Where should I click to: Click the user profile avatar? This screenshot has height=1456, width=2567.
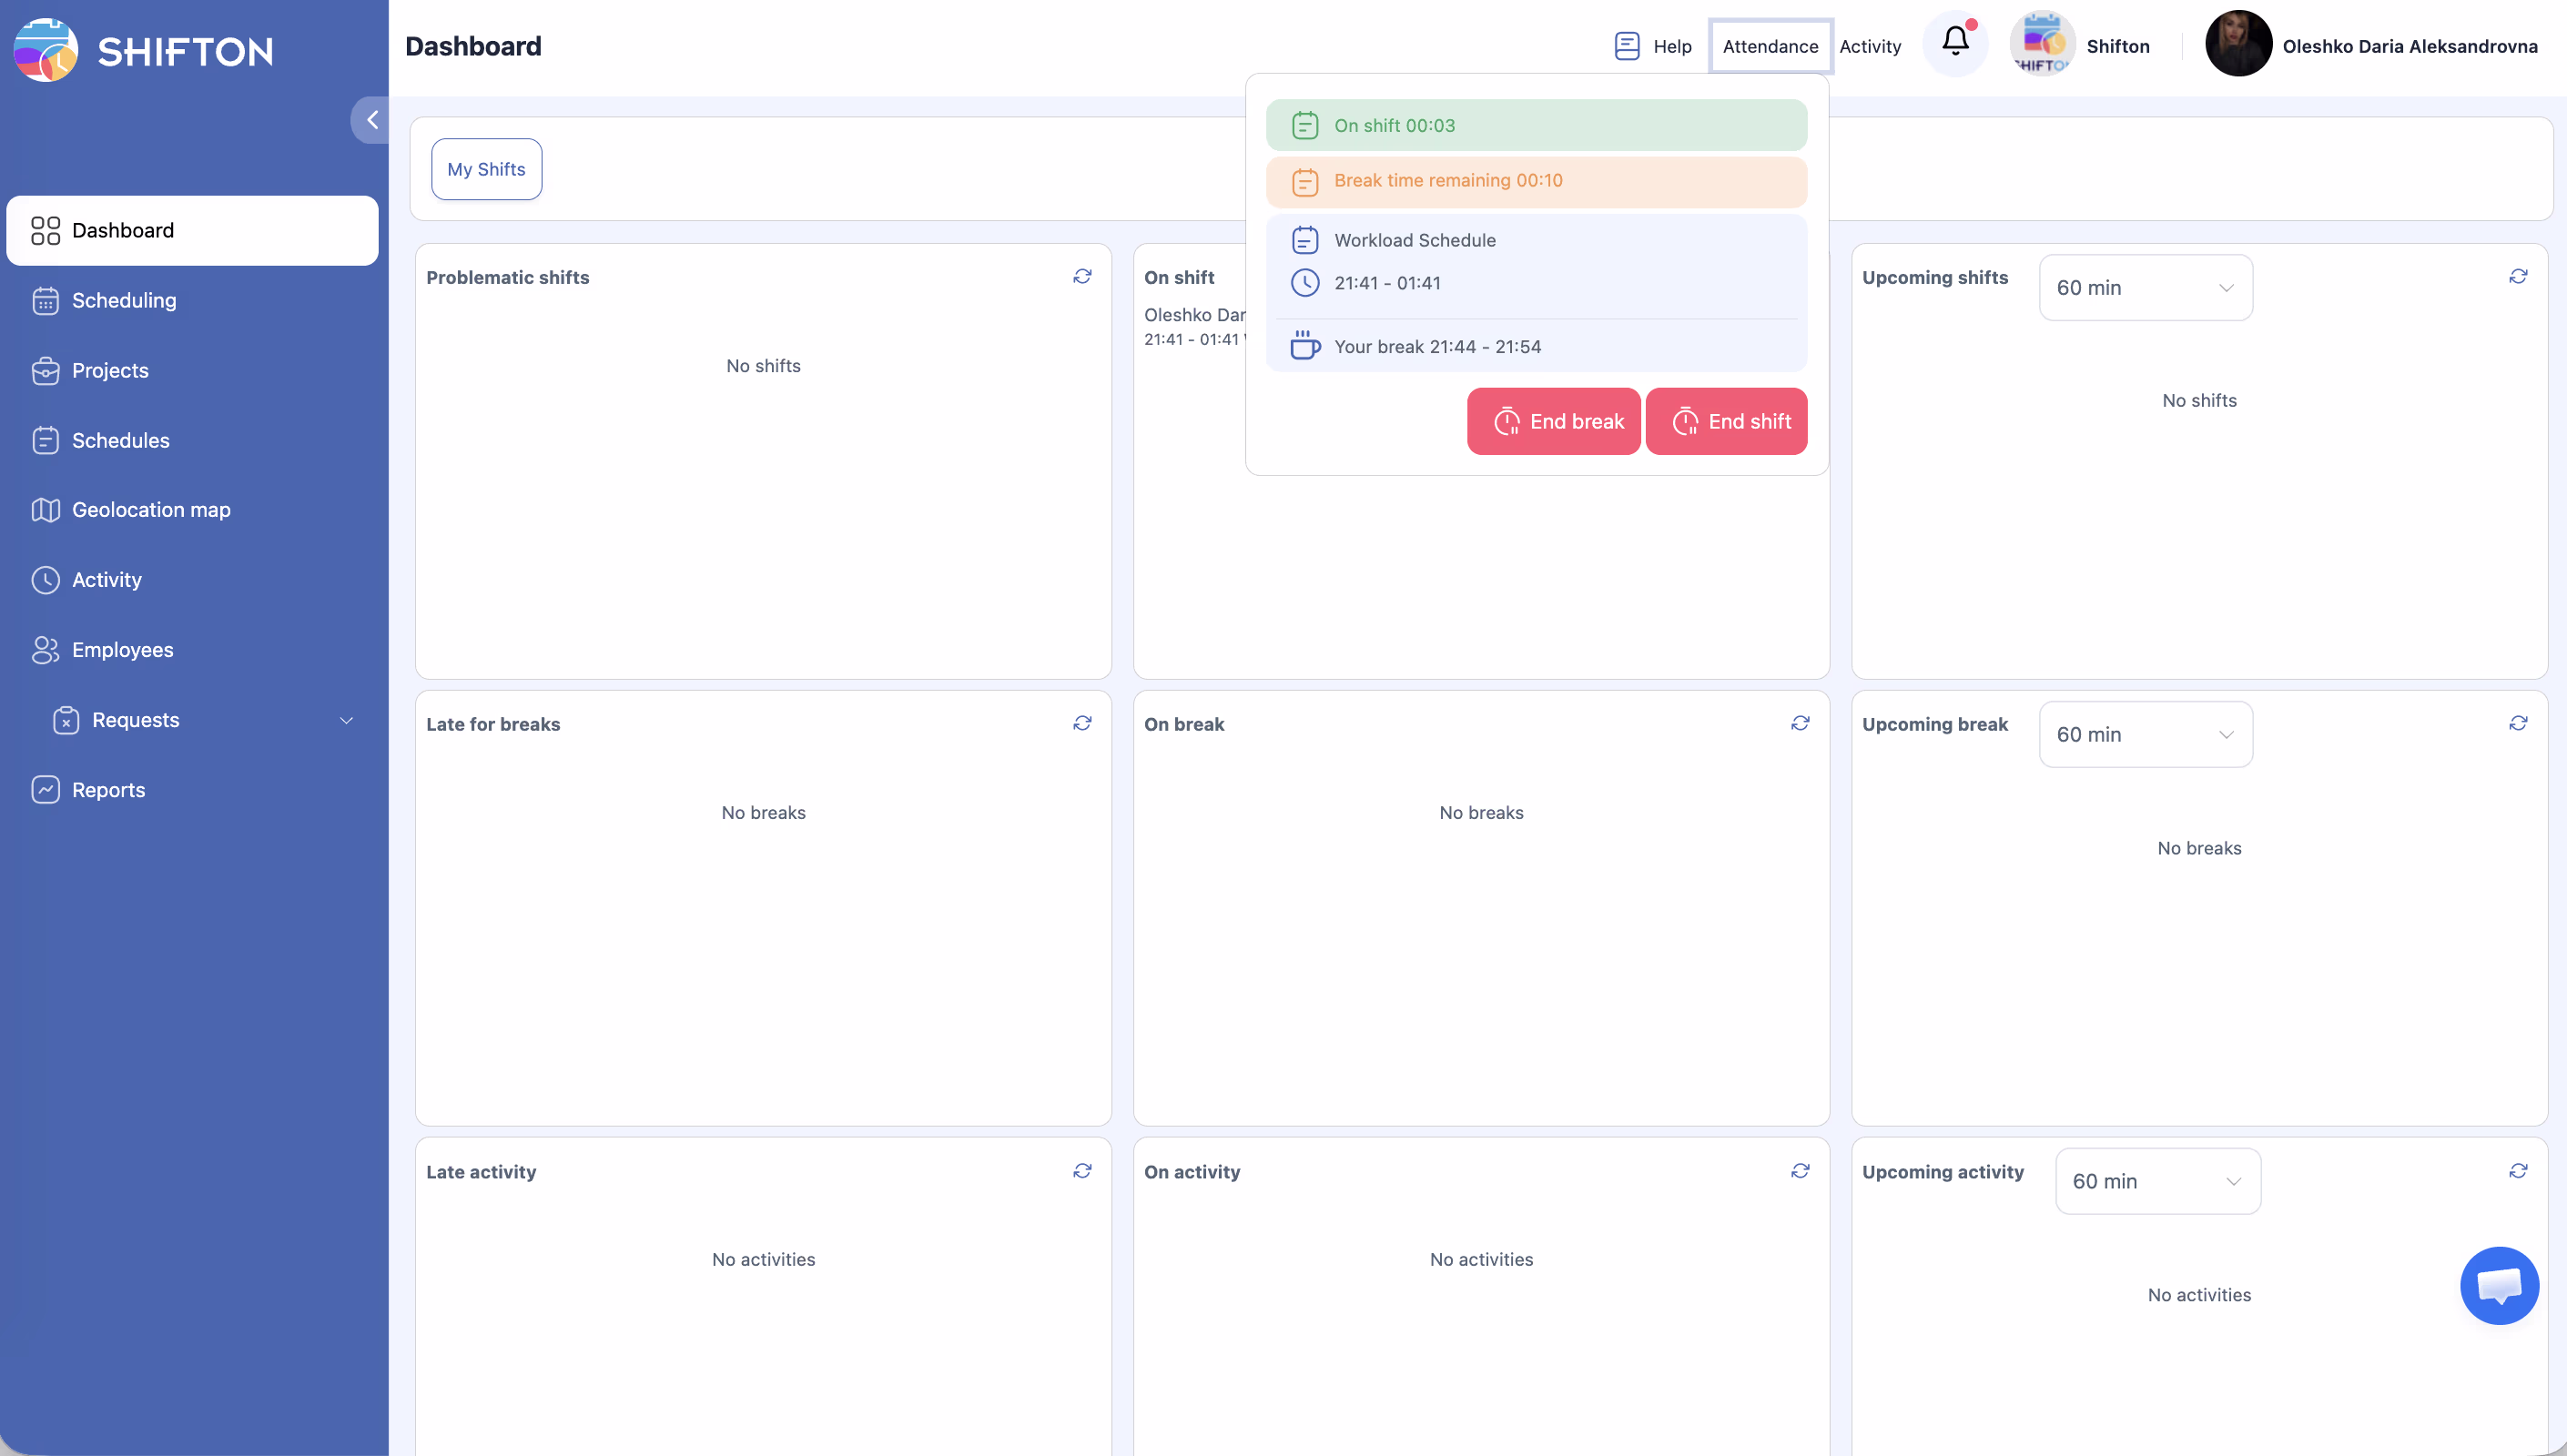[x=2238, y=44]
